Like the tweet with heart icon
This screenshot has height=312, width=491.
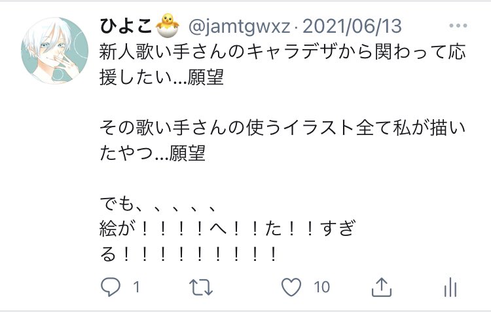click(x=291, y=286)
